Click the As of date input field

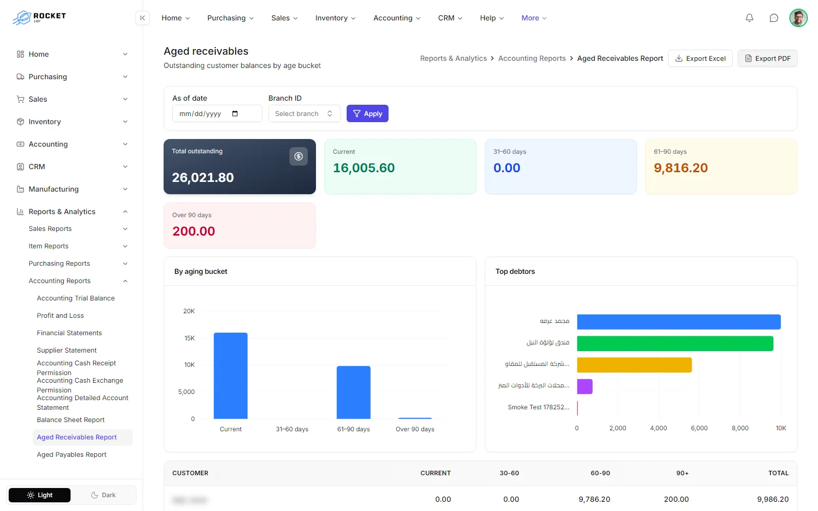[217, 113]
